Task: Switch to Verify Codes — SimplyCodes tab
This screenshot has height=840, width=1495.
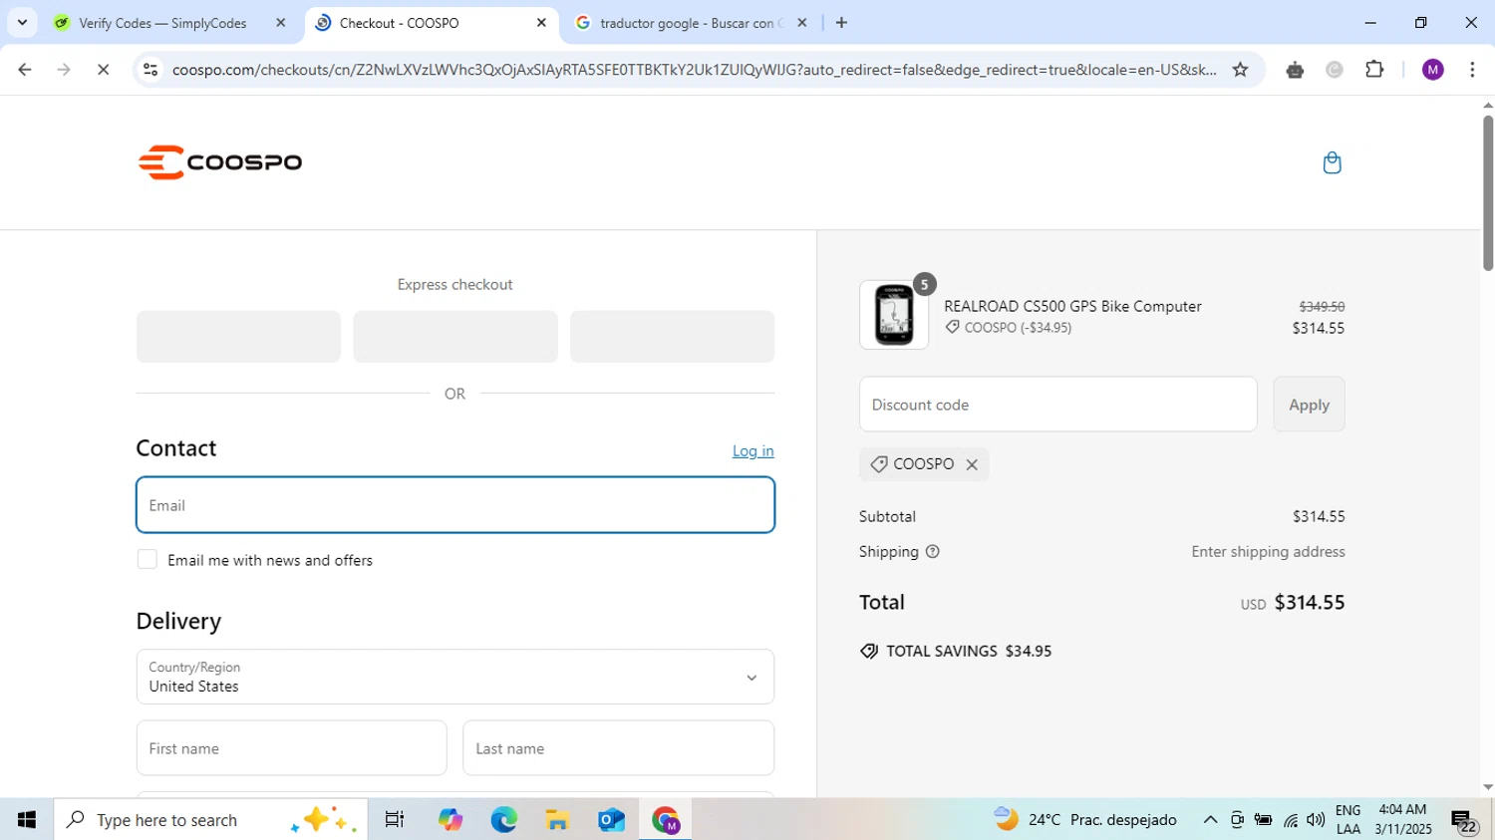Action: [x=162, y=23]
